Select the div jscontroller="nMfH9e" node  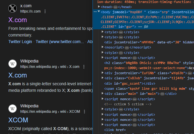point(149,42)
